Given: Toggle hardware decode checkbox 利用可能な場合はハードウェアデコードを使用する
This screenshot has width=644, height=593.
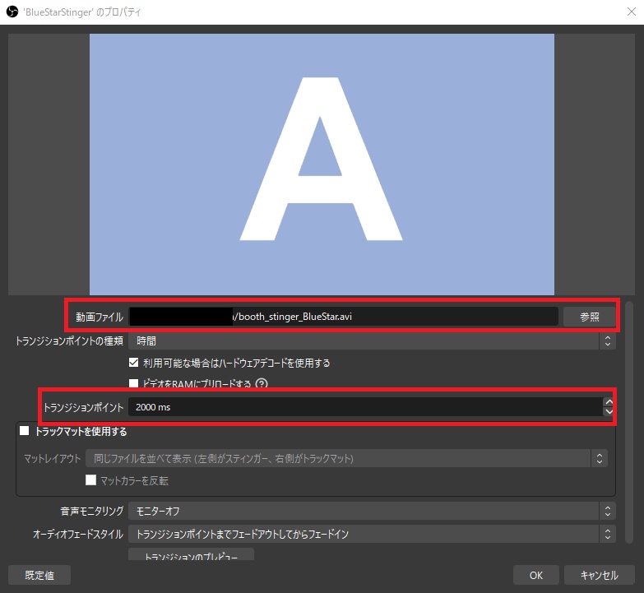Looking at the screenshot, I should [133, 363].
